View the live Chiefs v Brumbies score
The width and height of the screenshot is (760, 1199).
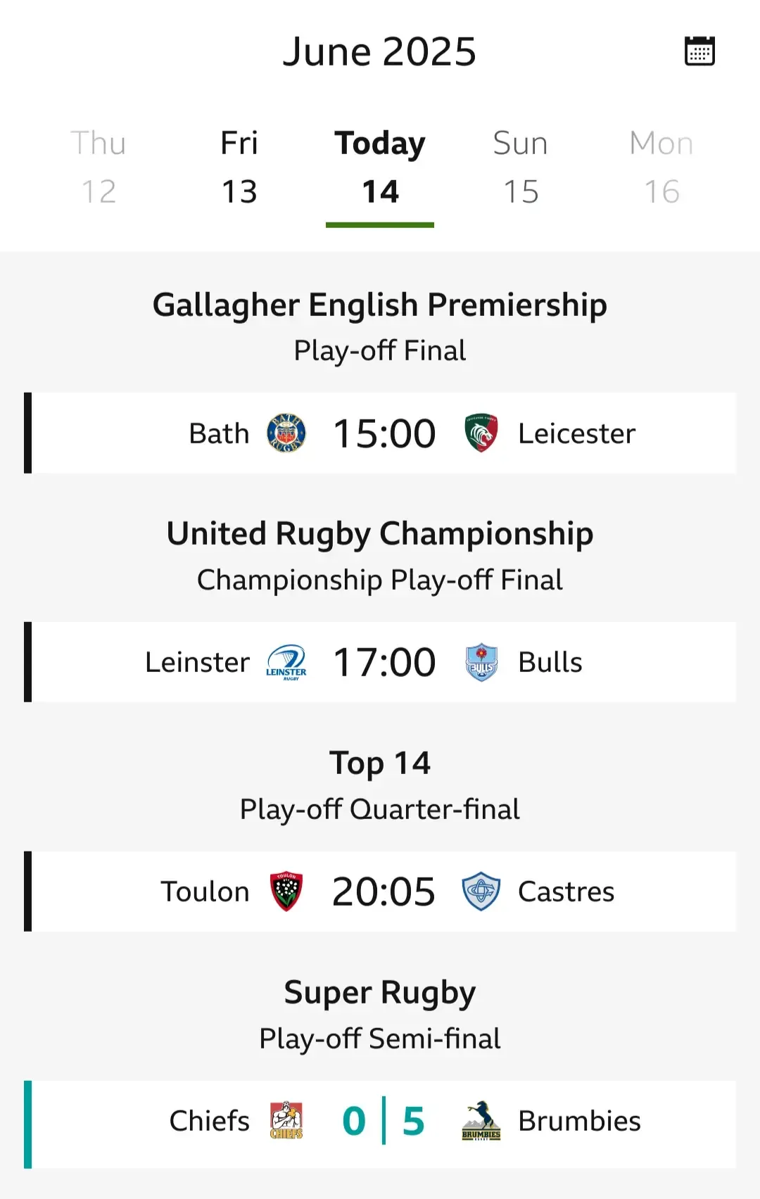point(384,1121)
